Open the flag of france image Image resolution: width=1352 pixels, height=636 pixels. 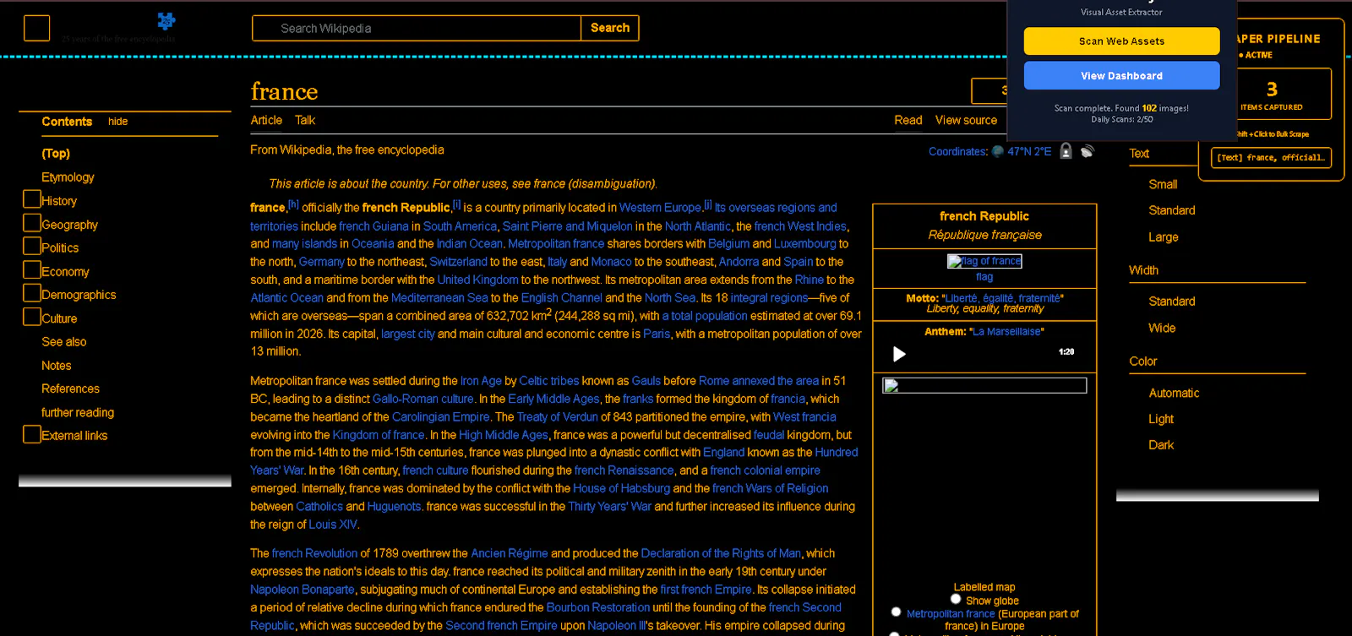[x=984, y=261]
